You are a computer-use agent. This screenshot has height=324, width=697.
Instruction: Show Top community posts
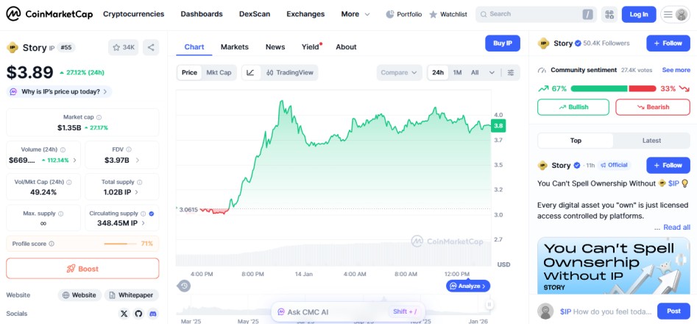576,141
